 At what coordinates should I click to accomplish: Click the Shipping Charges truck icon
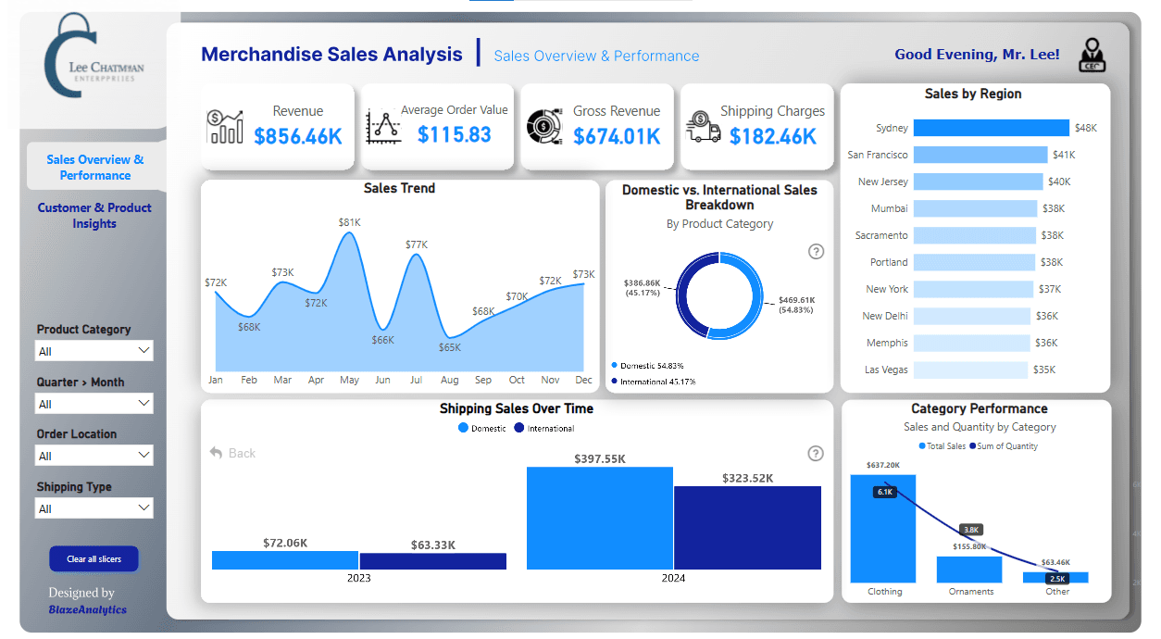coord(704,127)
